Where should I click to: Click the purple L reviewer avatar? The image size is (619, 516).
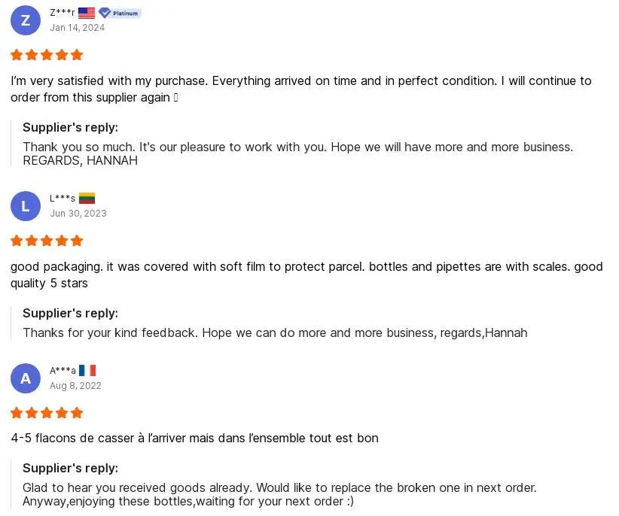pyautogui.click(x=26, y=206)
